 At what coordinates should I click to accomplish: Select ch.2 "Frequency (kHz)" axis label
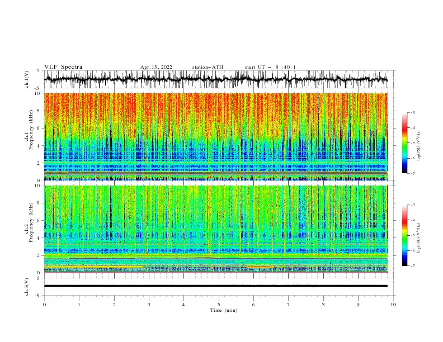[31, 222]
